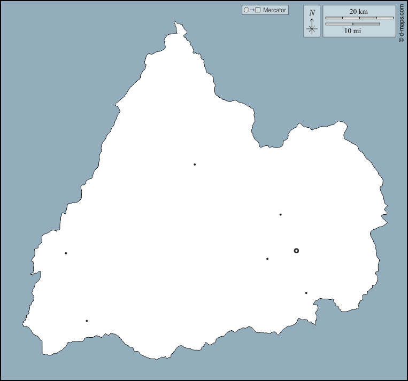This screenshot has height=381, width=408.
Task: Click the small square symbol in the Mercator box
Action: pos(258,10)
